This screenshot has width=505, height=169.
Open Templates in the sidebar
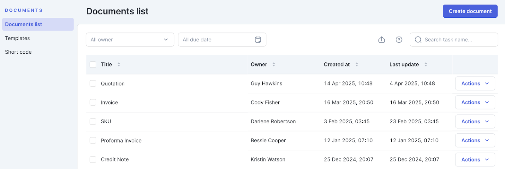click(17, 38)
